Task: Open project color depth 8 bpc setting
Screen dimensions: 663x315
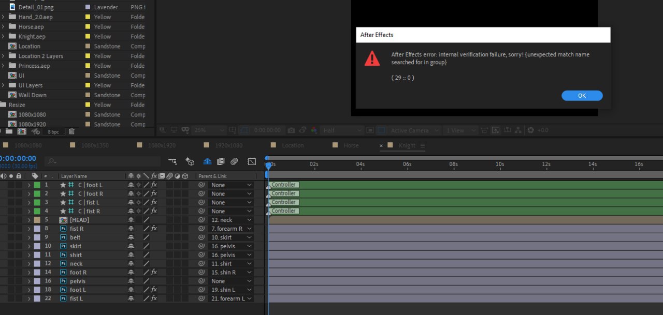Action: tap(53, 131)
